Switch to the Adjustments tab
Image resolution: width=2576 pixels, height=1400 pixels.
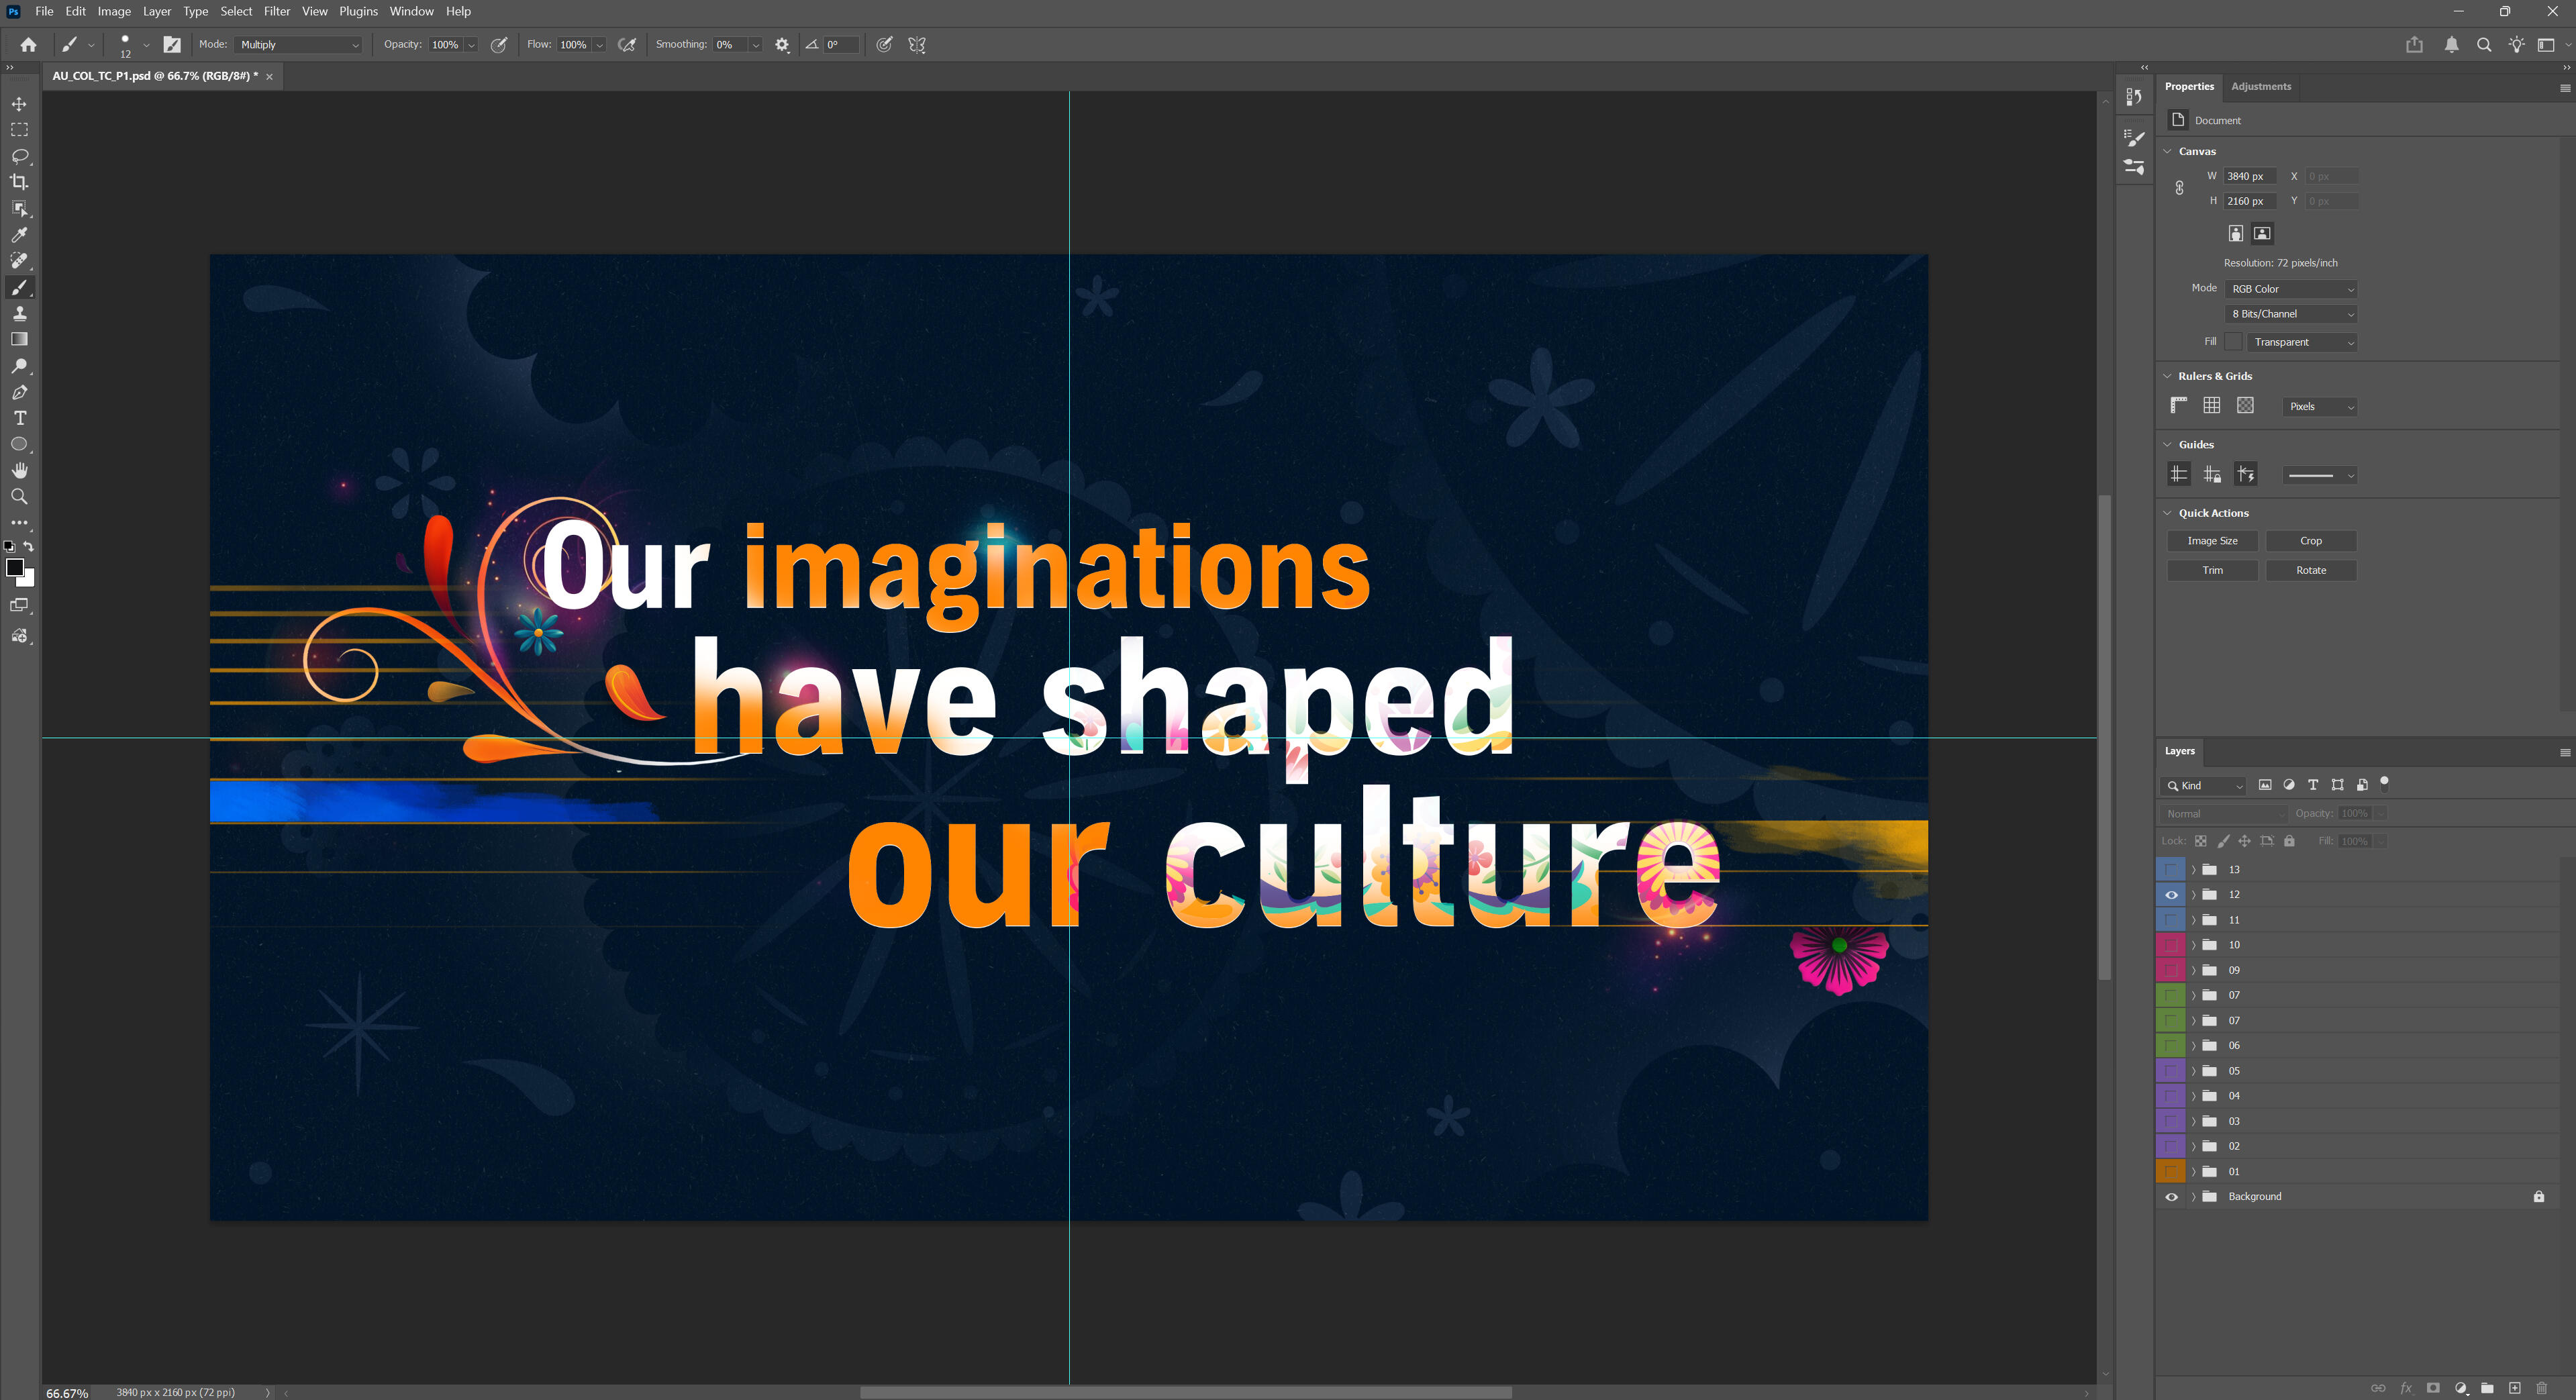[2260, 86]
